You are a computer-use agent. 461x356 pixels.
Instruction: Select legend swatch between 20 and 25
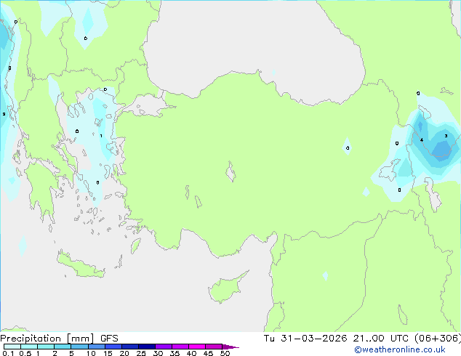pos(130,347)
